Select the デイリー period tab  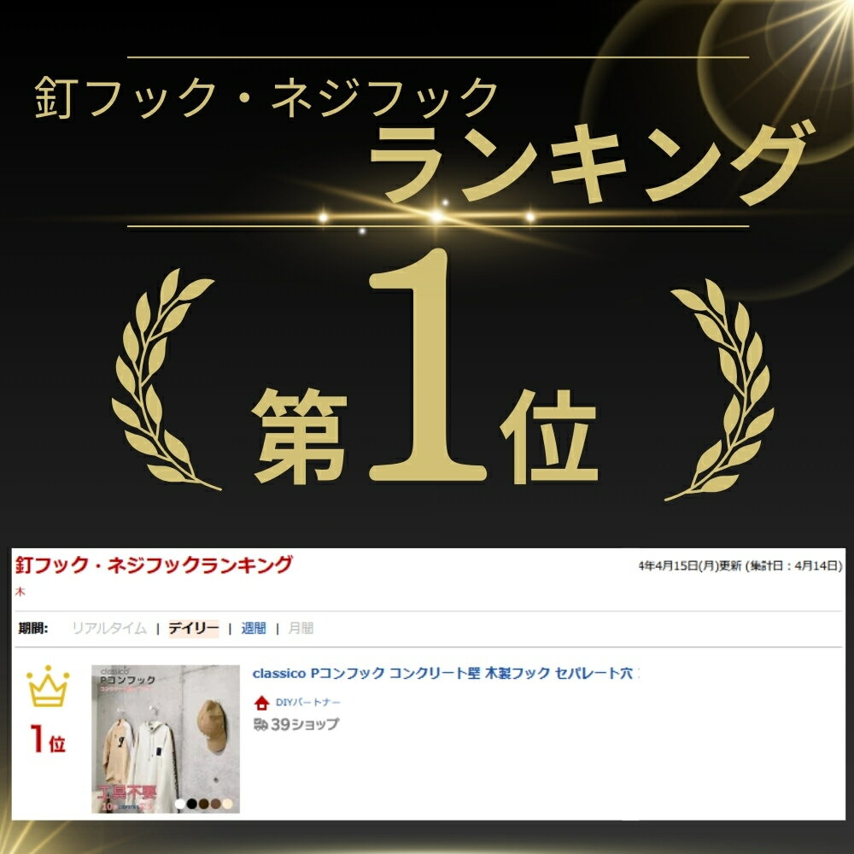coord(193,628)
